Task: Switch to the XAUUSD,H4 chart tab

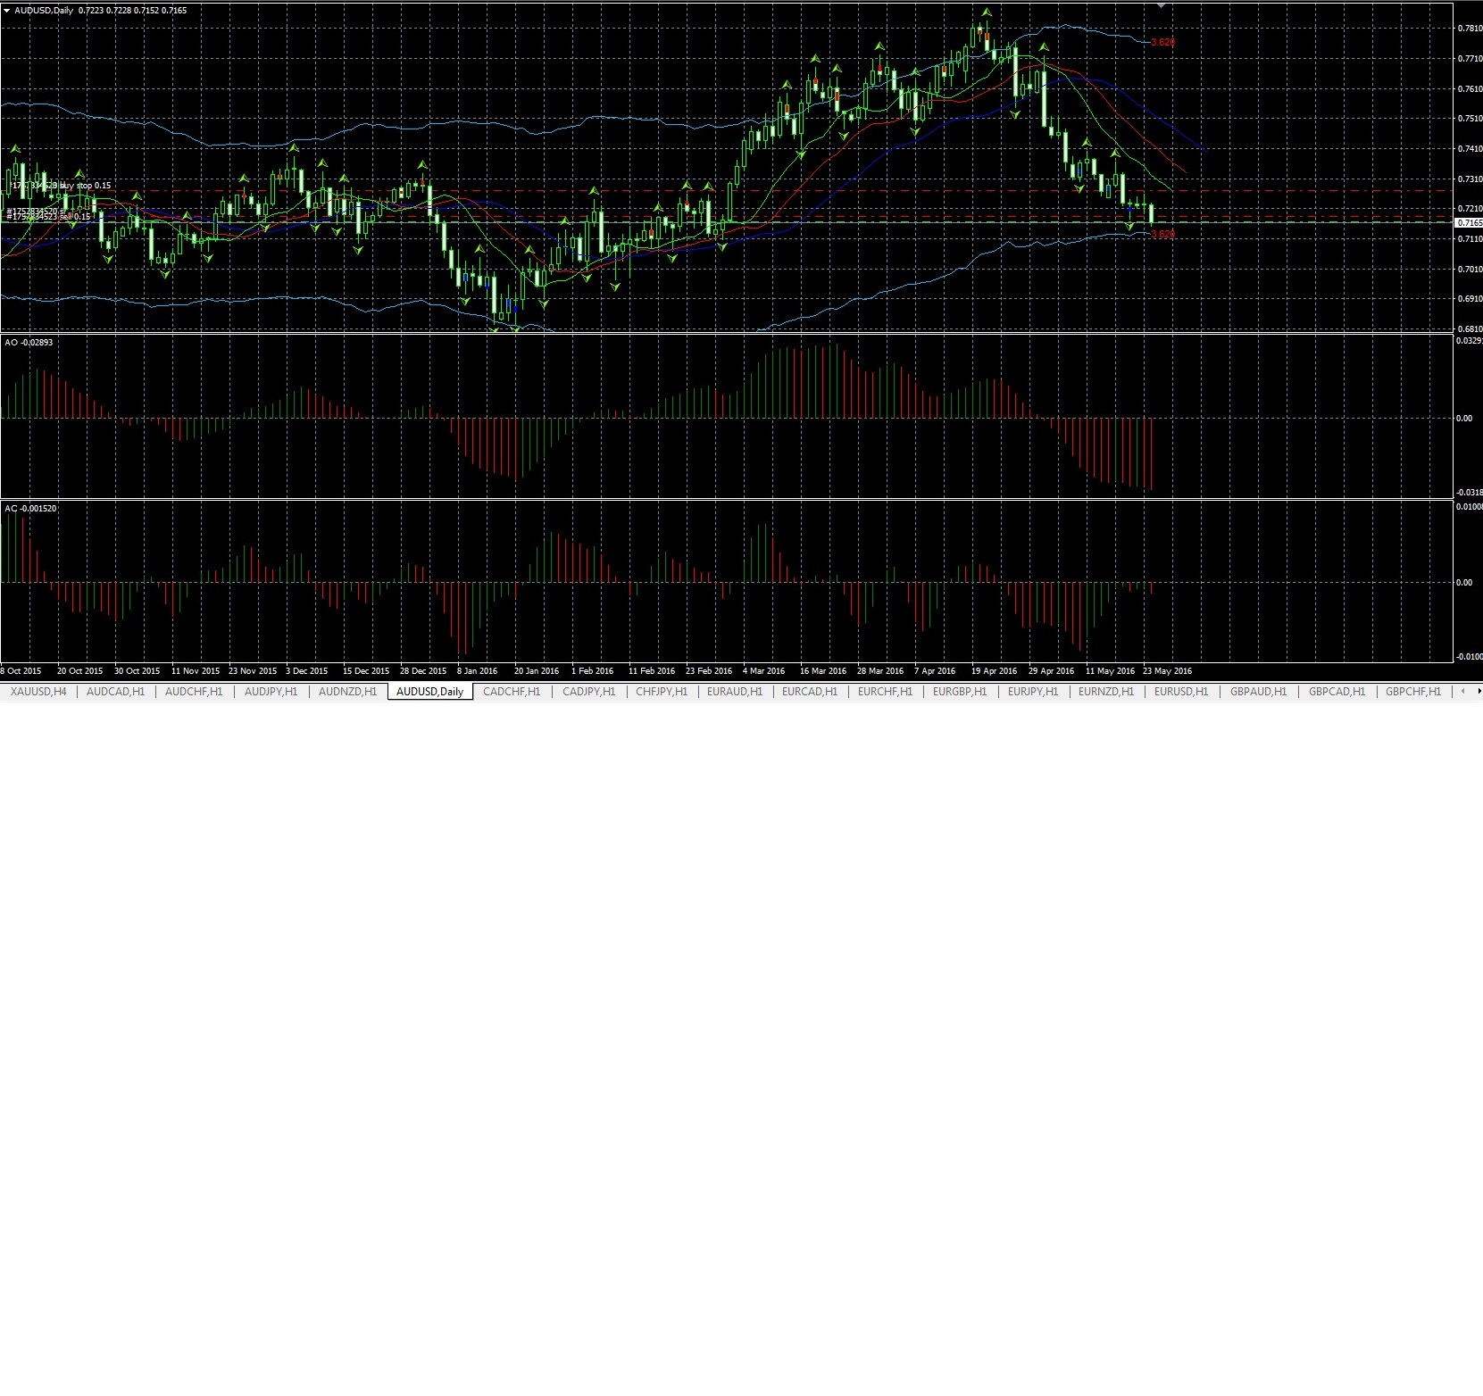Action: (38, 692)
